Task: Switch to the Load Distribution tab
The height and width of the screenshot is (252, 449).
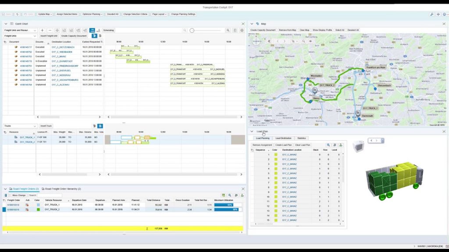Action: (283, 138)
